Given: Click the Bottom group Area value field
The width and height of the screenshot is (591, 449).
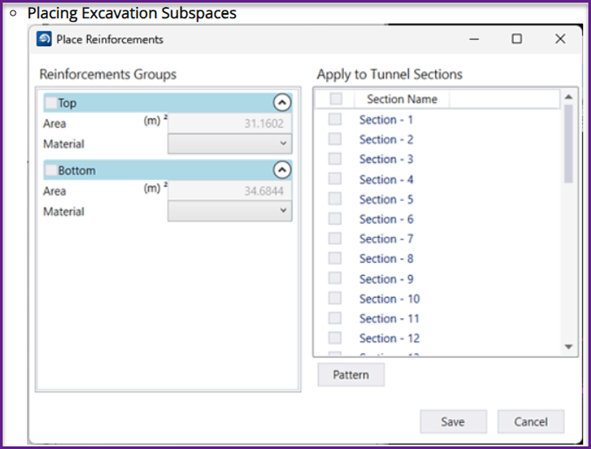Looking at the screenshot, I should [230, 191].
